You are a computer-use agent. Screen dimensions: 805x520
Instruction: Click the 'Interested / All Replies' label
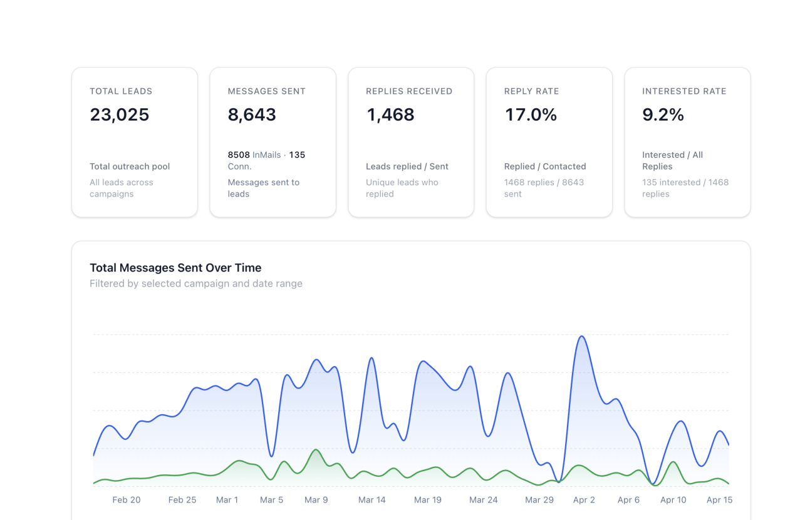(x=672, y=161)
